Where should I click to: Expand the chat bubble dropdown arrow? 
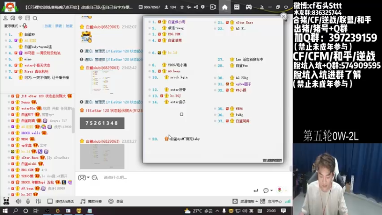pos(271,190)
